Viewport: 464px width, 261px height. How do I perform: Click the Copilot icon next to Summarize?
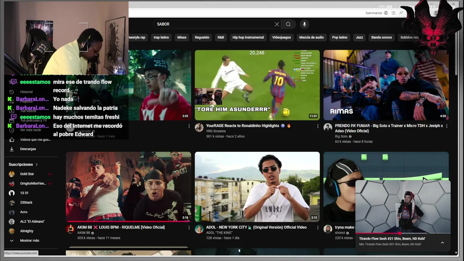[386, 13]
